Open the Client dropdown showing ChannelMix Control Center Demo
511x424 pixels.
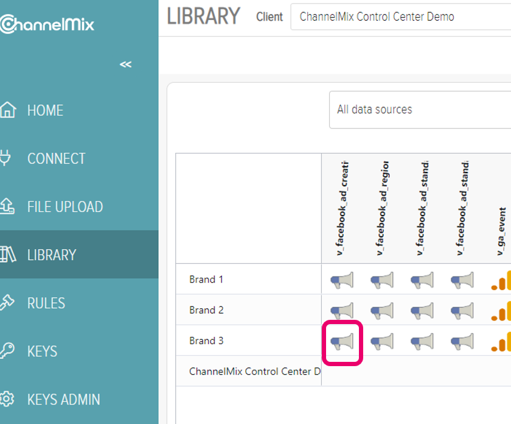tap(401, 16)
